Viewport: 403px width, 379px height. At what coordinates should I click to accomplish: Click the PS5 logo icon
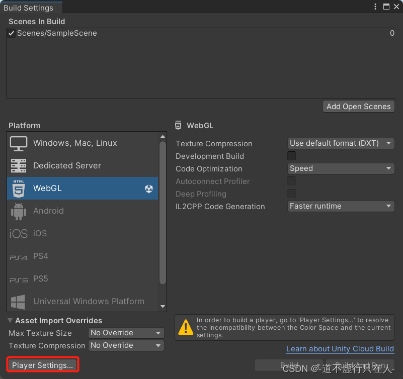coord(19,280)
